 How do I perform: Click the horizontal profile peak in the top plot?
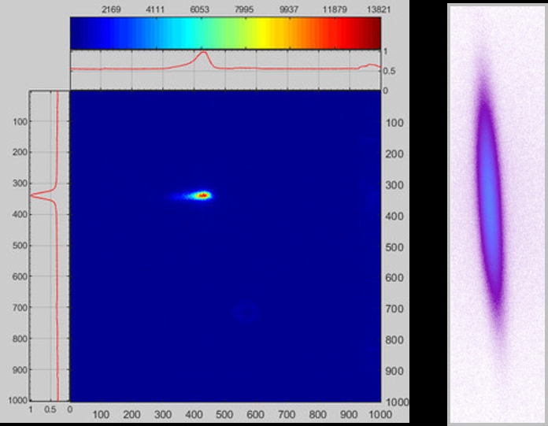[203, 54]
